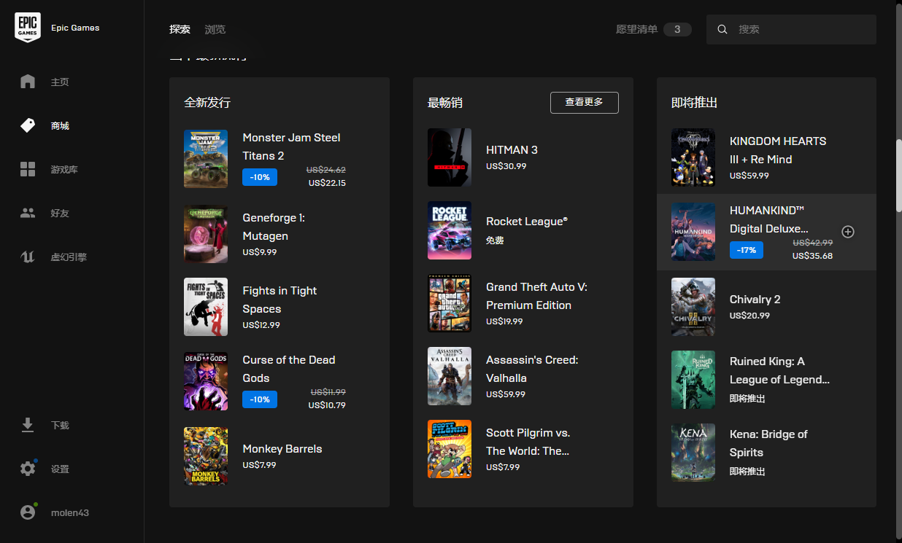
Task: Open Geneforge 1: Mutagen cover art
Action: pos(206,234)
